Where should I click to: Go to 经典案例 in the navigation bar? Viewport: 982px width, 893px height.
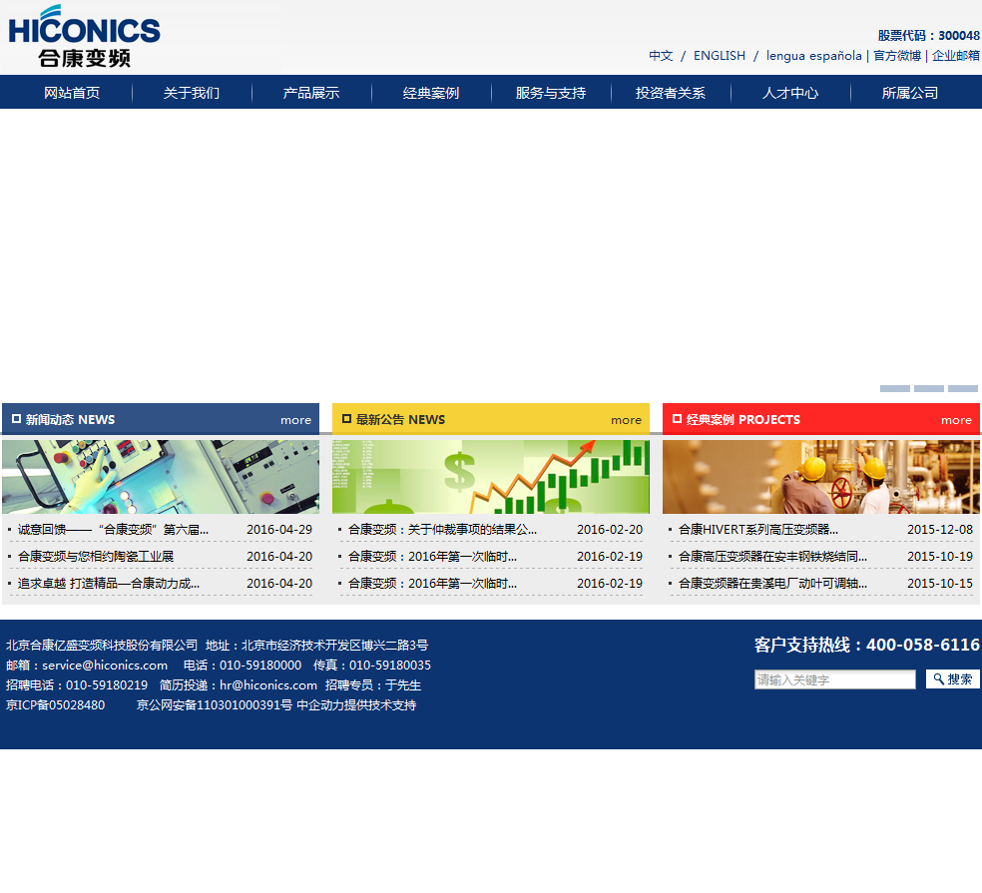[x=431, y=93]
